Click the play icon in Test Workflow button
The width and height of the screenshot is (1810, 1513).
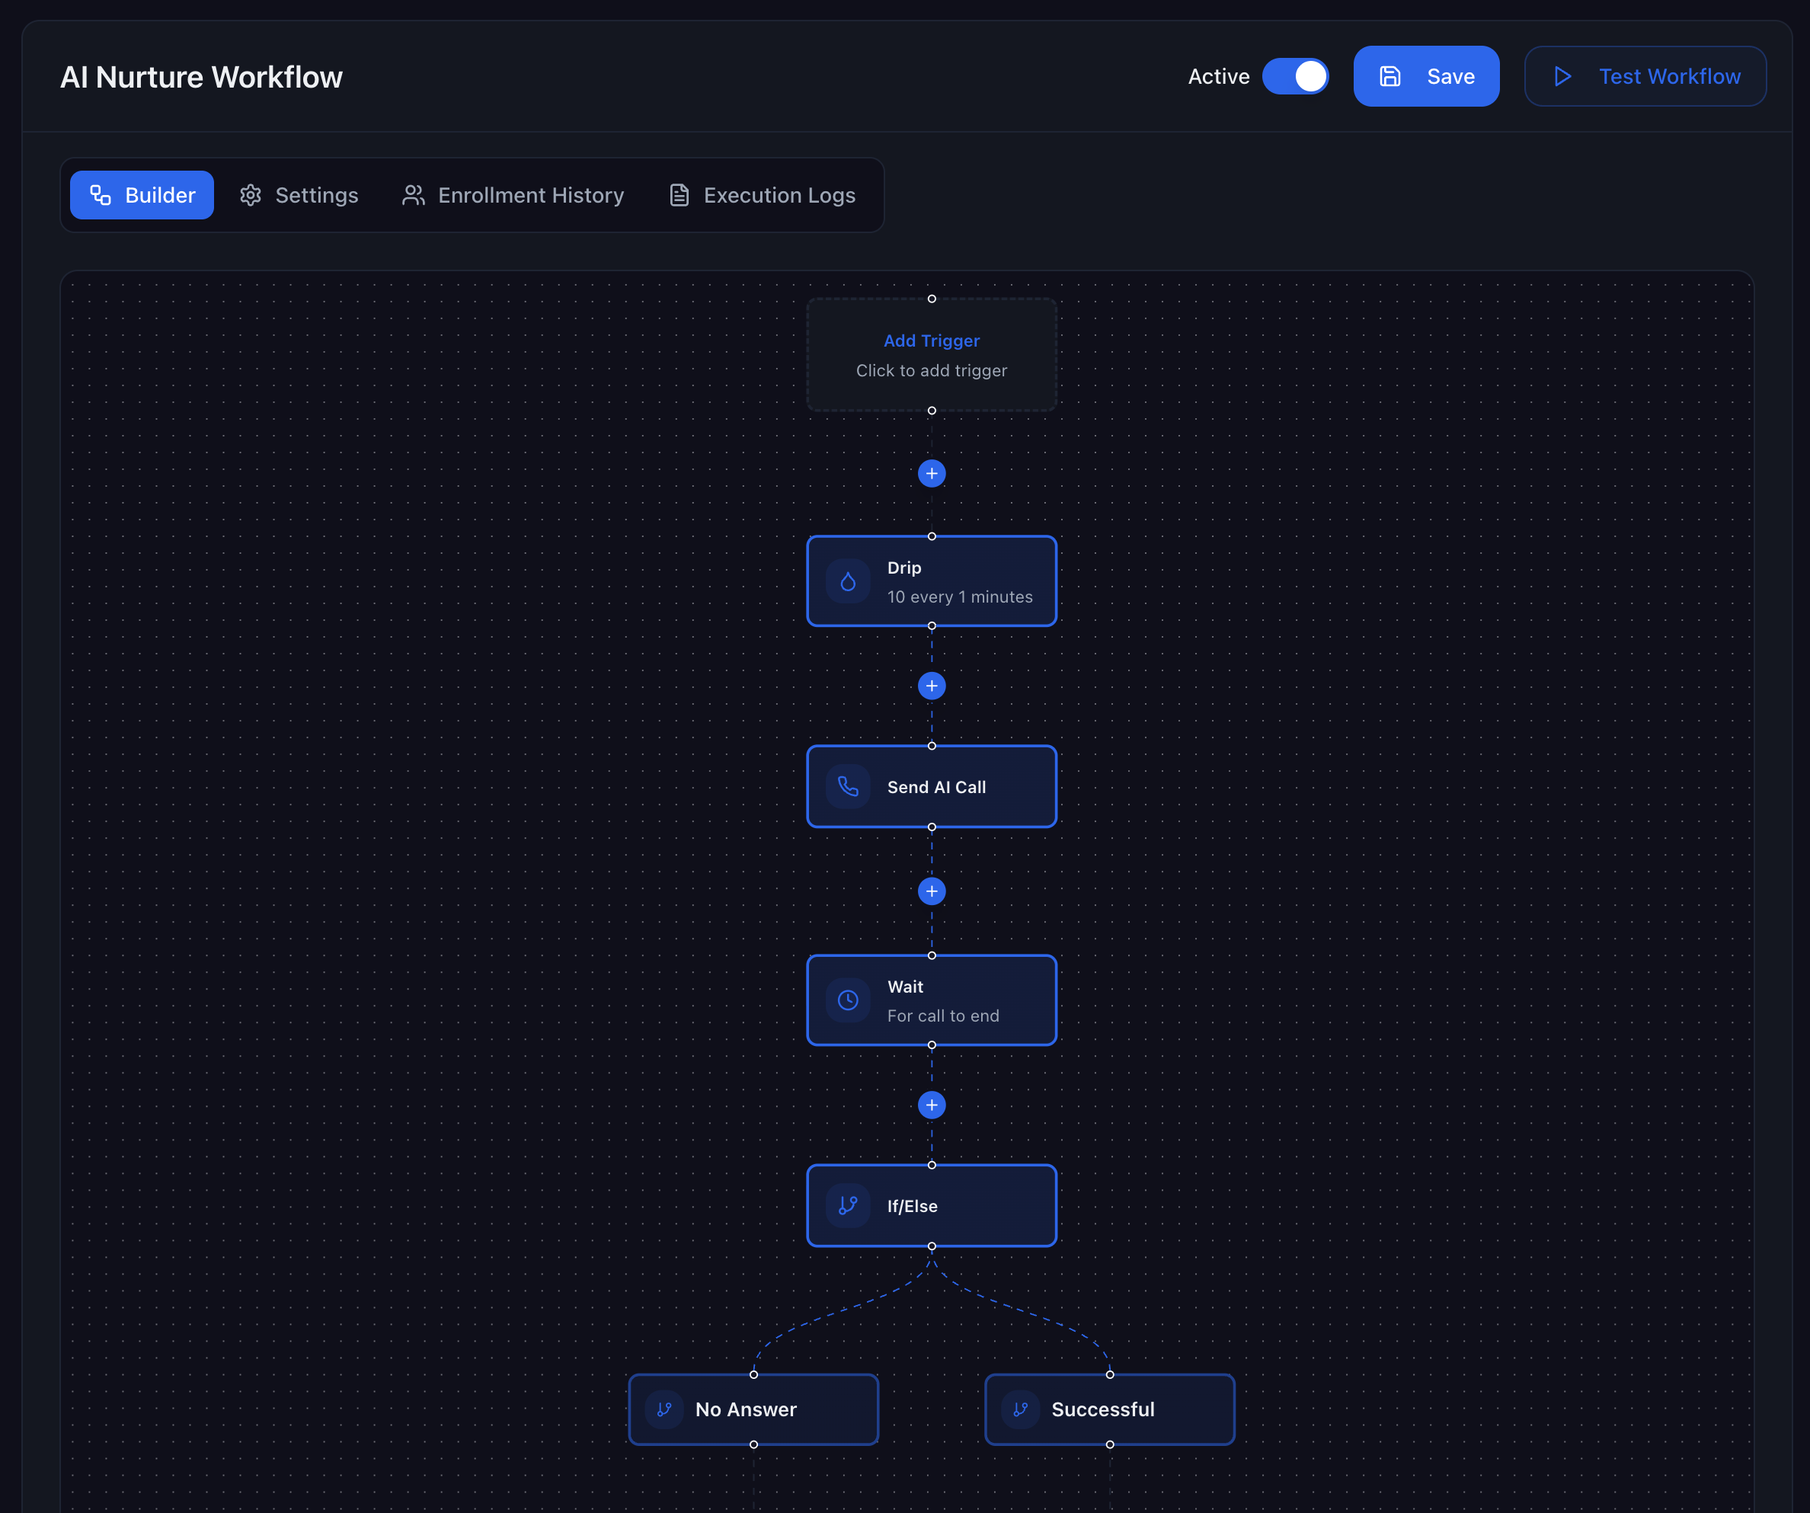pos(1562,76)
